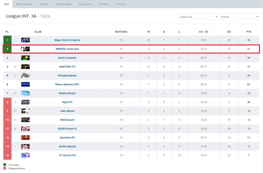
Task: Visit NNG-Esport club page
Action: [x=67, y=120]
